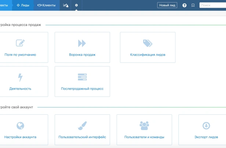Screen dimensions: 226x148
Task: Open the Экспорт лидов link
Action: tap(206, 137)
